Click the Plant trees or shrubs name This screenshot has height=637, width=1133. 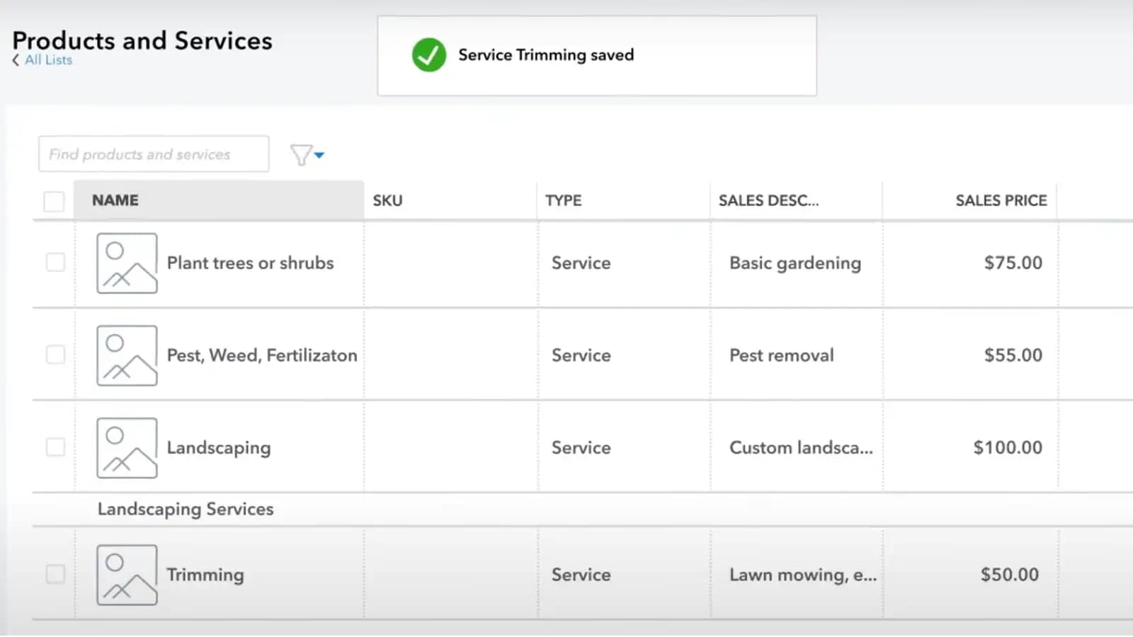pyautogui.click(x=250, y=263)
